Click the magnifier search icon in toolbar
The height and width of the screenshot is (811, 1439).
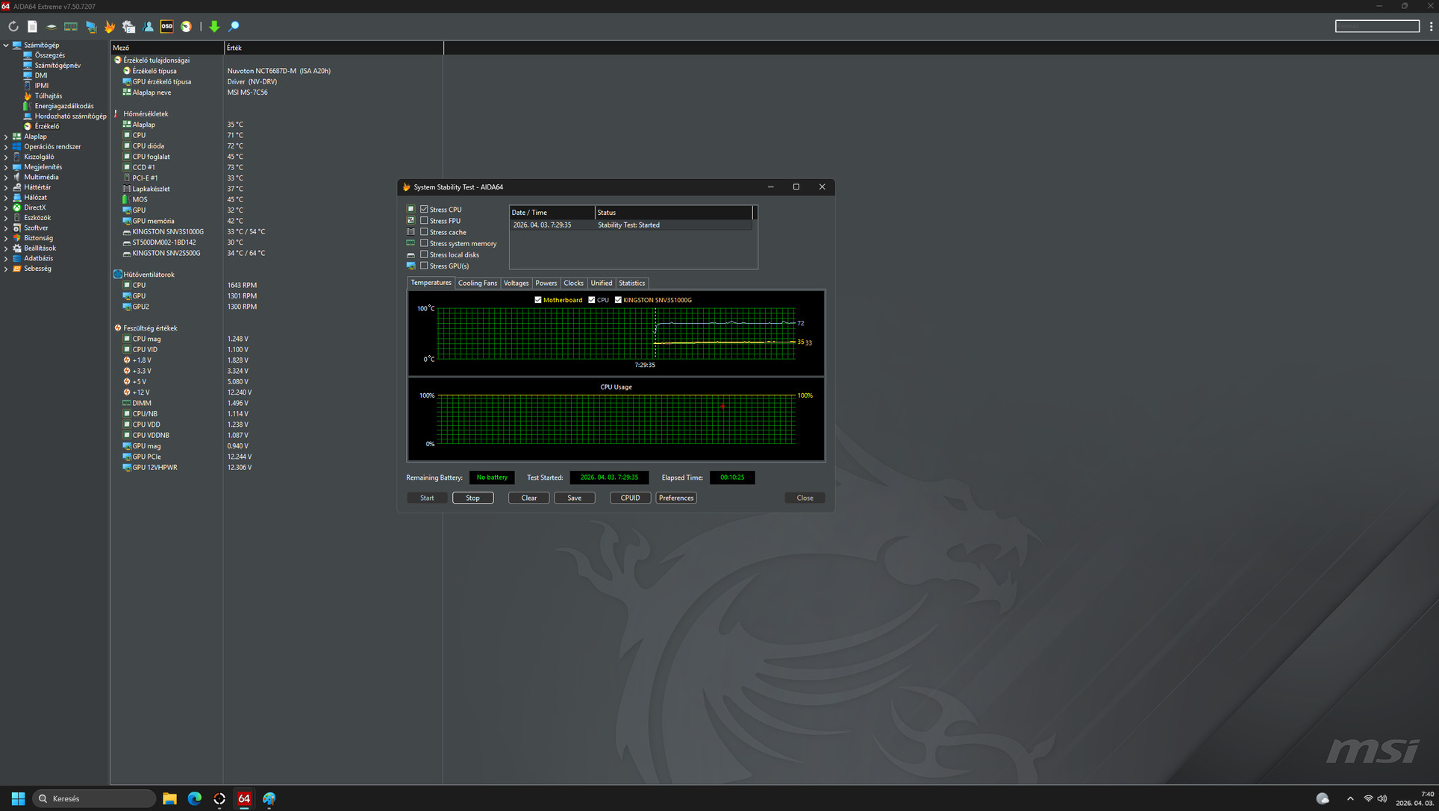click(x=234, y=27)
